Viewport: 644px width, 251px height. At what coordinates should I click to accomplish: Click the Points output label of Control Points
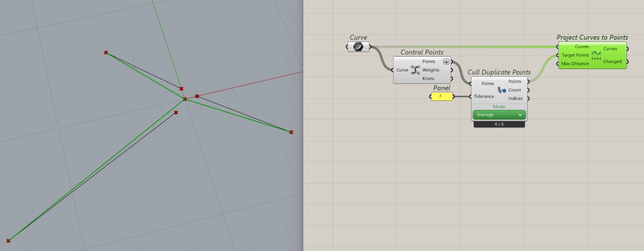coord(429,62)
